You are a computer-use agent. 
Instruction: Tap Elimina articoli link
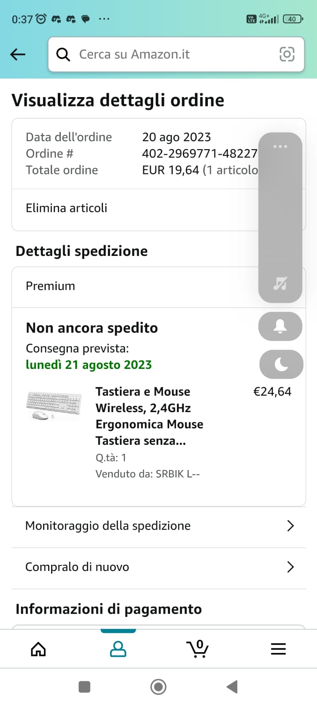[x=66, y=208]
